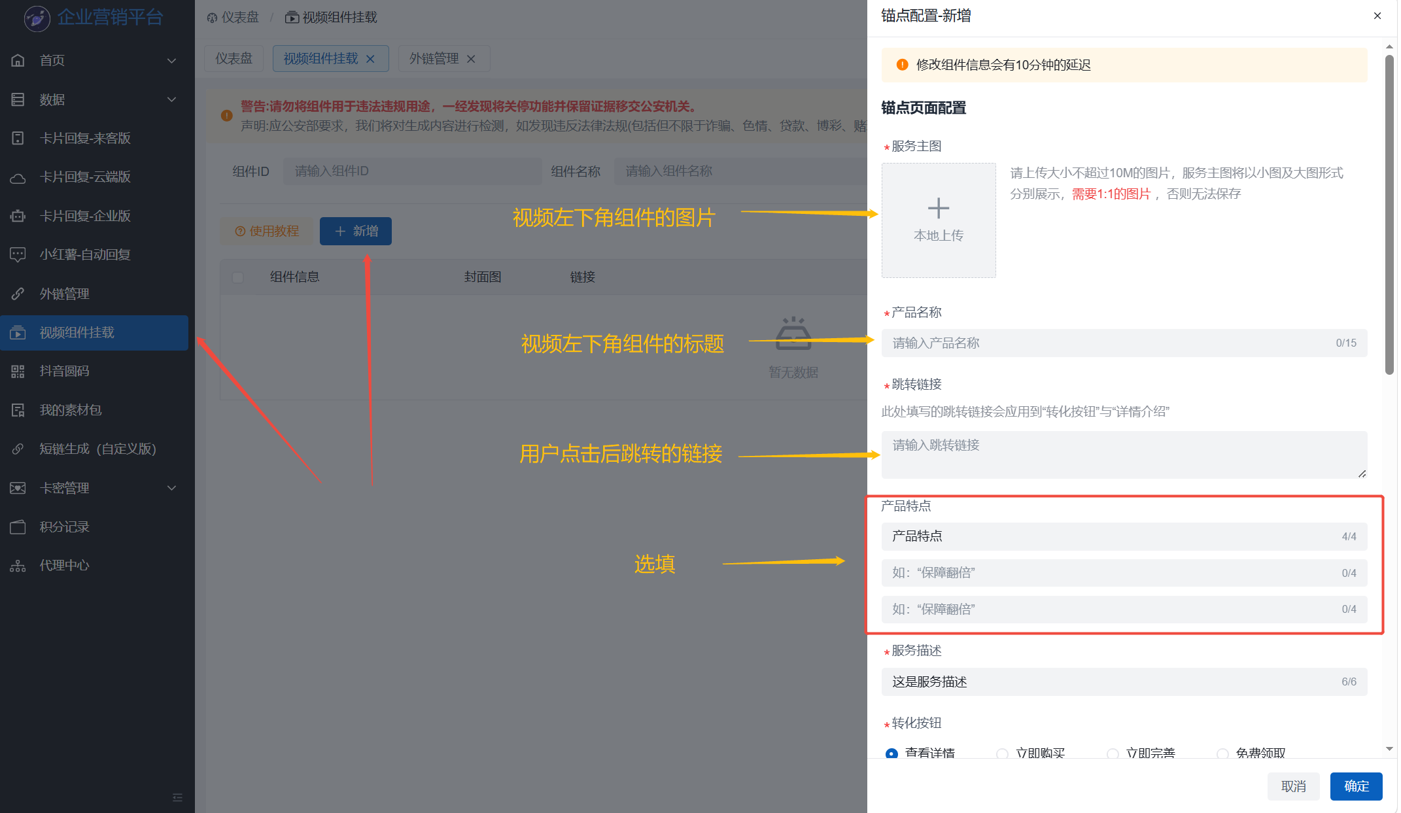Viewport: 1401px width, 813px height.
Task: Select the 查看详情 radio option
Action: [x=891, y=753]
